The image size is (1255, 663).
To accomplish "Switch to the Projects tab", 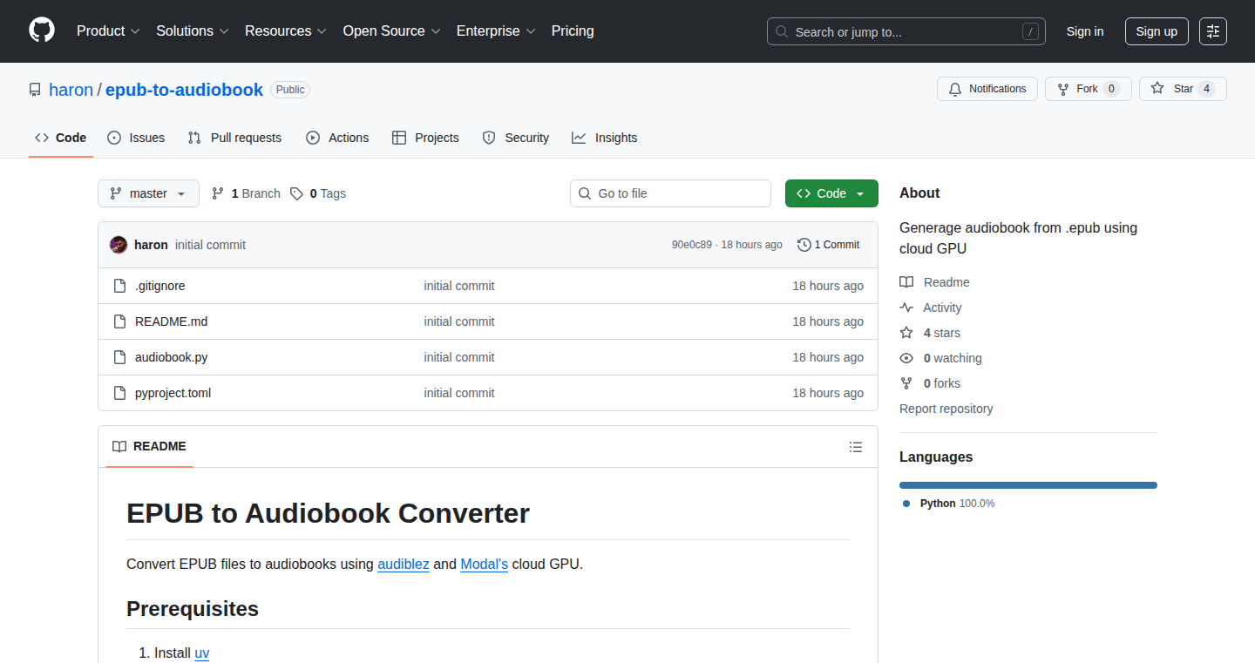I will (x=426, y=138).
